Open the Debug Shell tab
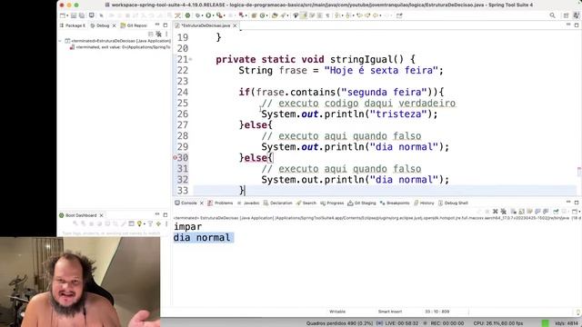Viewport: 582px width, 327px height. tap(453, 203)
